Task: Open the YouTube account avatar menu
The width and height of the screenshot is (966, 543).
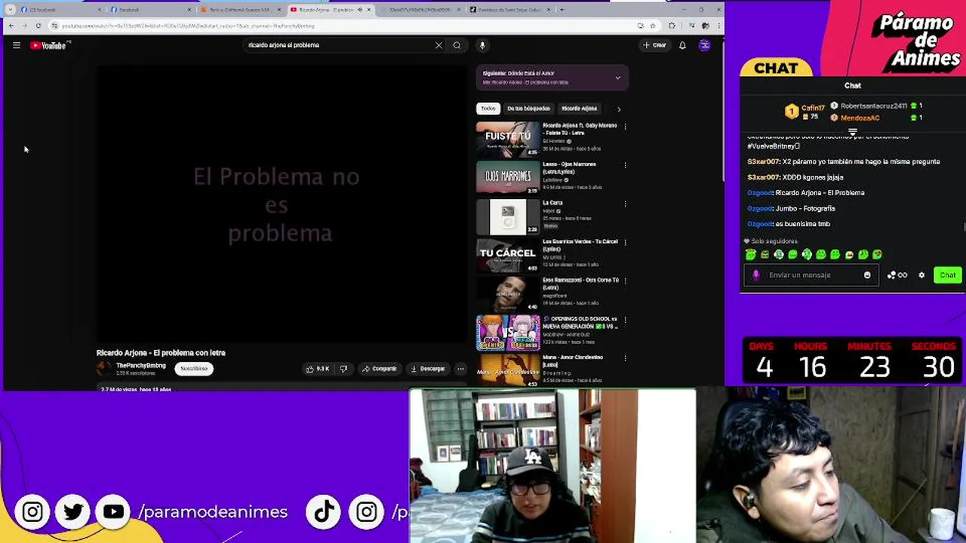Action: (x=704, y=45)
